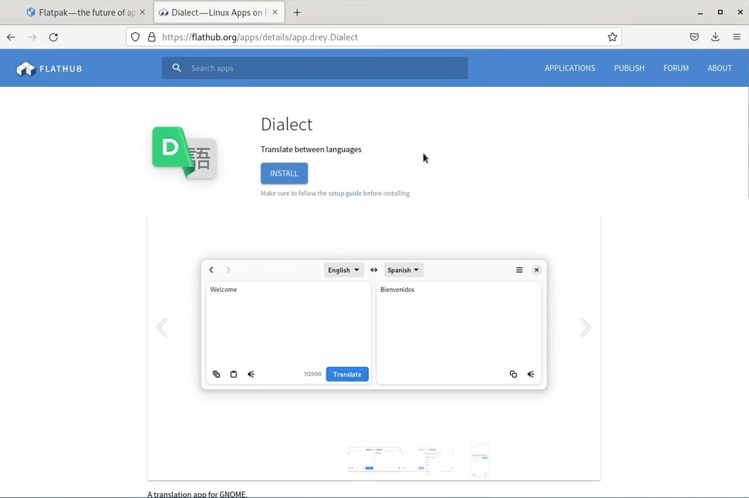The width and height of the screenshot is (749, 498).
Task: Open the browser downloads panel
Action: pyautogui.click(x=715, y=37)
